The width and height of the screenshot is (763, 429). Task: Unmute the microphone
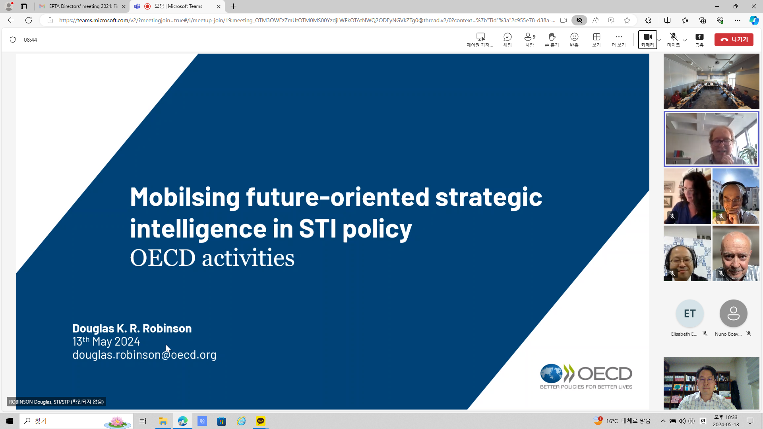[x=674, y=40]
